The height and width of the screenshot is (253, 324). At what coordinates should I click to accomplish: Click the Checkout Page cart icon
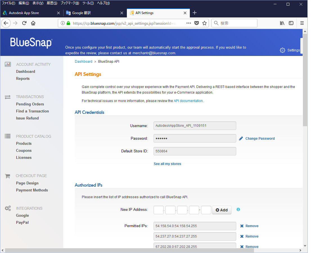(7, 176)
